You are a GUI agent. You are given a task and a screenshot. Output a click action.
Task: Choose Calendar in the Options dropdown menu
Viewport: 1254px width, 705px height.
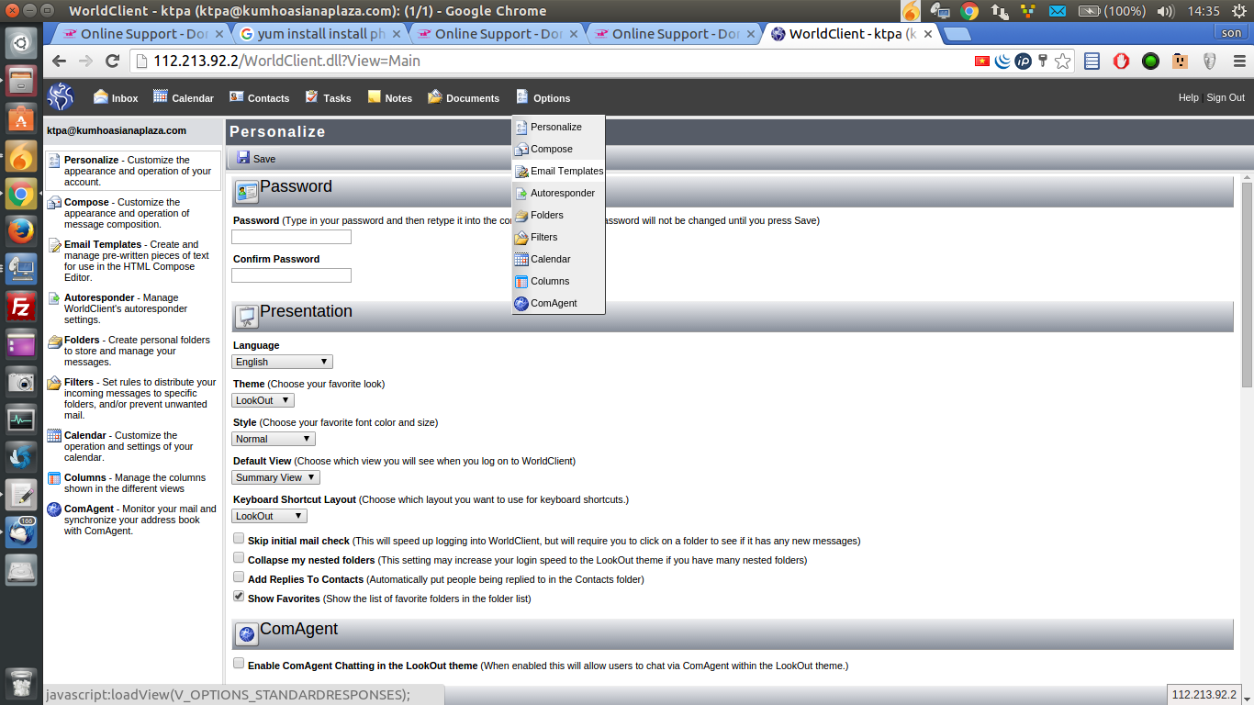tap(558, 259)
